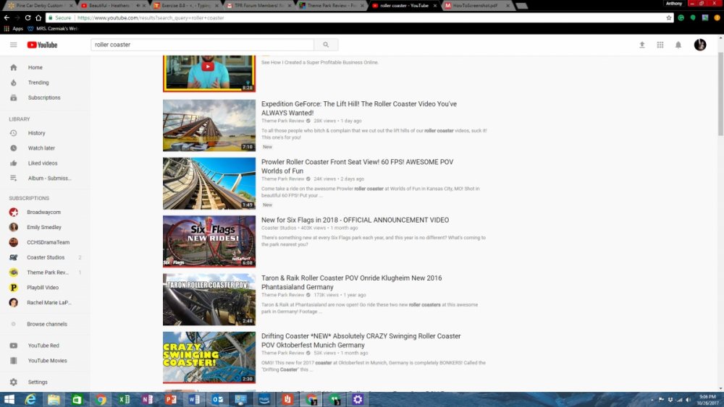The height and width of the screenshot is (407, 724).
Task: Open Trending in the sidebar
Action: [38, 82]
